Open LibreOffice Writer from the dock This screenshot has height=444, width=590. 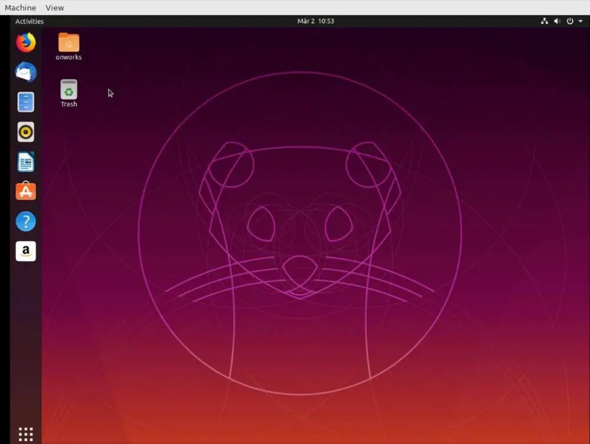coord(25,162)
